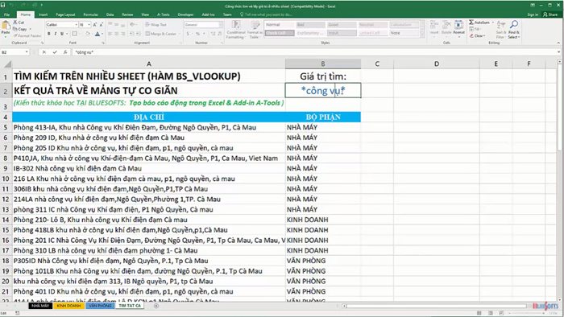564x317 pixels.
Task: Open the Clear eraser menu
Action: tap(477, 36)
